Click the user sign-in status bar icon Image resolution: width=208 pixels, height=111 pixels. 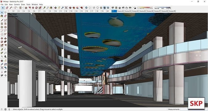coord(9,109)
